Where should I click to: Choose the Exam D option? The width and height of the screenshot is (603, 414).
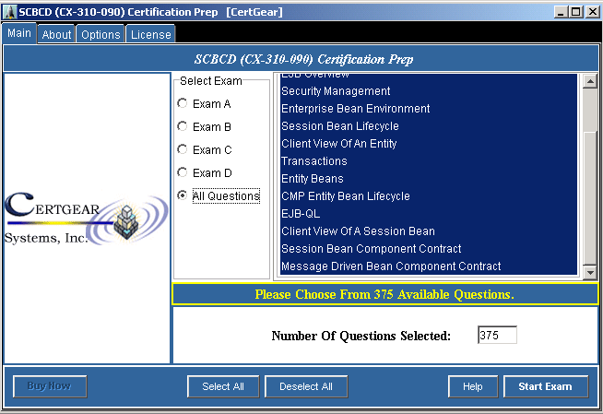(183, 172)
